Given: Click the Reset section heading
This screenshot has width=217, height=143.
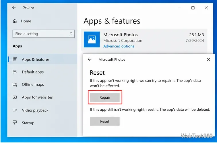Looking at the screenshot, I should click(x=97, y=73).
